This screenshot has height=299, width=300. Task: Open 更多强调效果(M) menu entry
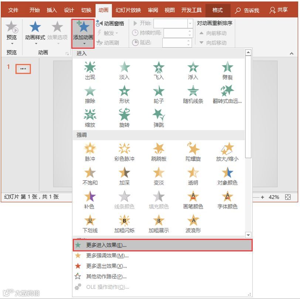coord(163,255)
